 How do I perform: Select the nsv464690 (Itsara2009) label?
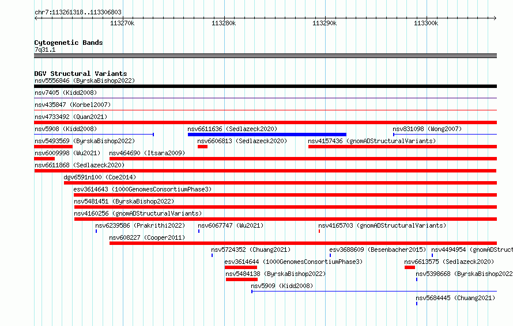147,153
